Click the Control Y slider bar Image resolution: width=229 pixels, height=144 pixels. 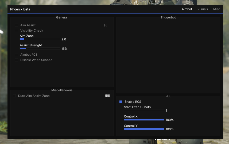pos(144,129)
